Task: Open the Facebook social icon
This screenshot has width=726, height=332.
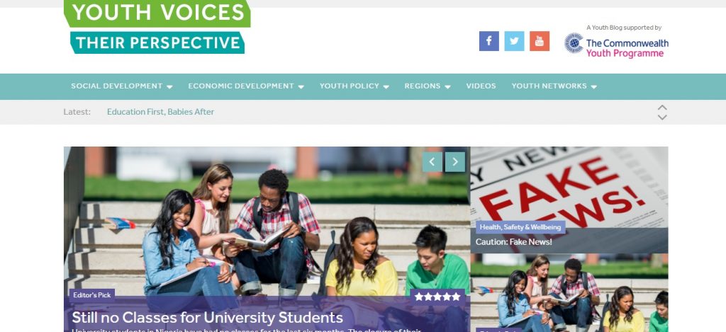Action: pyautogui.click(x=489, y=41)
